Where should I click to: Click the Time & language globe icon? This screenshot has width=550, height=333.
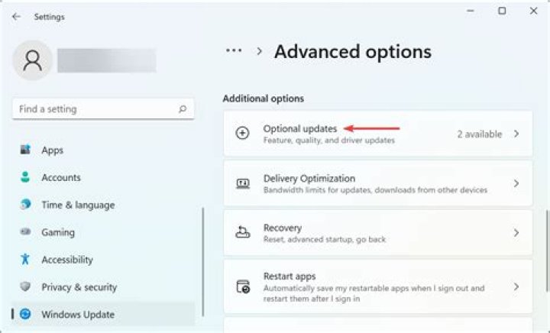(x=25, y=205)
